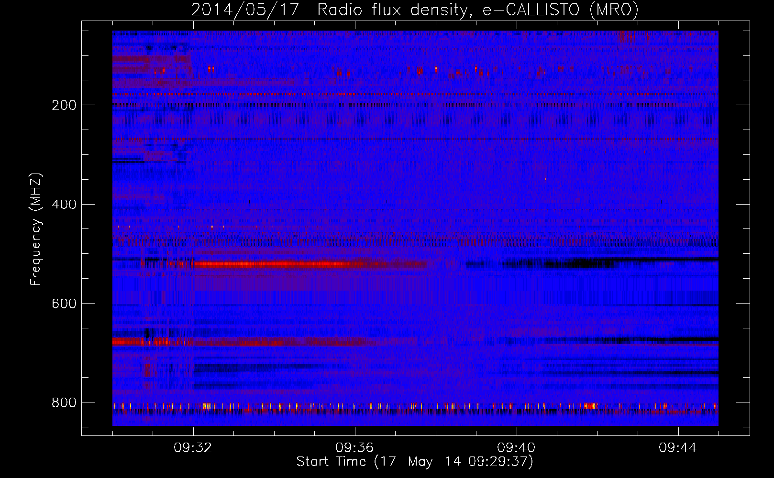
Task: Click the yellow-white interference strip near 810 MHz
Action: (x=415, y=406)
